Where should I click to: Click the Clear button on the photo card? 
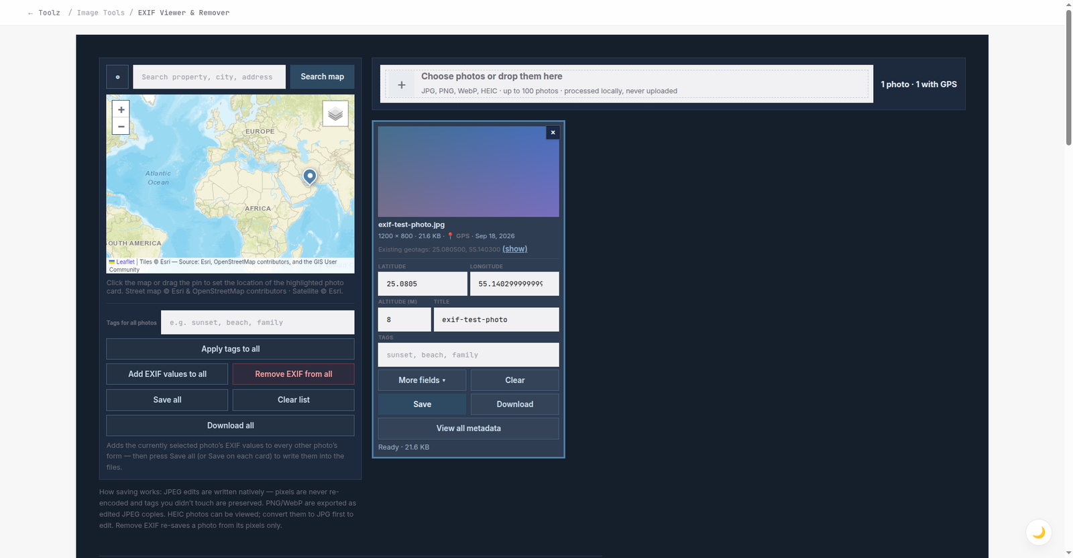coord(515,380)
